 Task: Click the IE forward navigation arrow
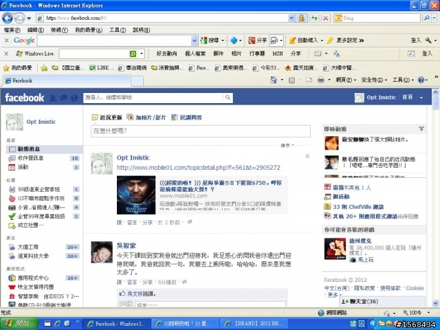tap(19, 19)
